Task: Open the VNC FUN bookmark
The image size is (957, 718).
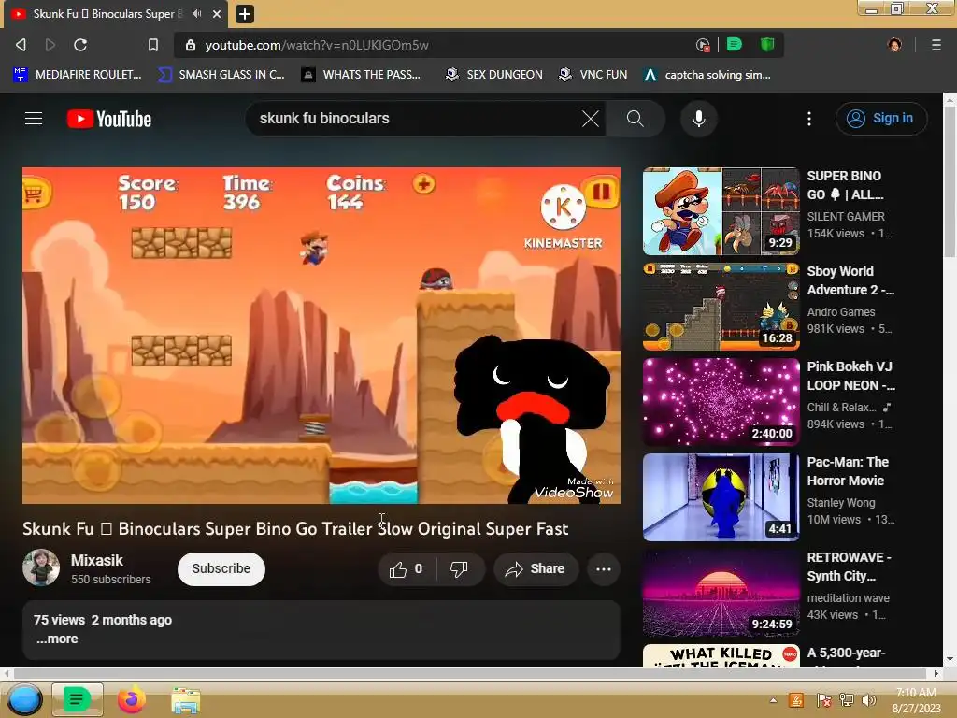Action: (x=593, y=75)
